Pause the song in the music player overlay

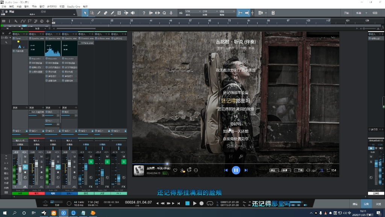pyautogui.click(x=236, y=170)
